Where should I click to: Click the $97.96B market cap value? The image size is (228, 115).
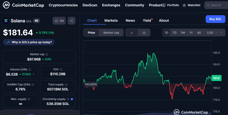point(34,59)
